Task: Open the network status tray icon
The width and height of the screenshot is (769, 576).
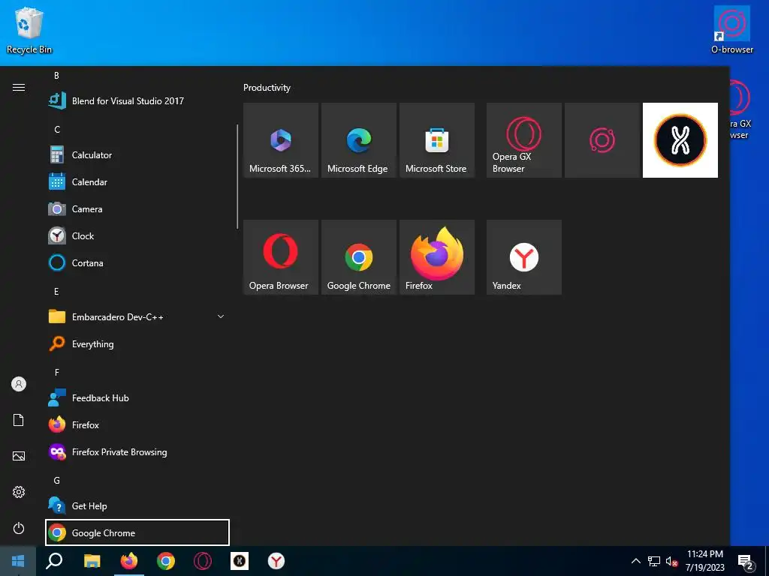Action: pyautogui.click(x=654, y=561)
